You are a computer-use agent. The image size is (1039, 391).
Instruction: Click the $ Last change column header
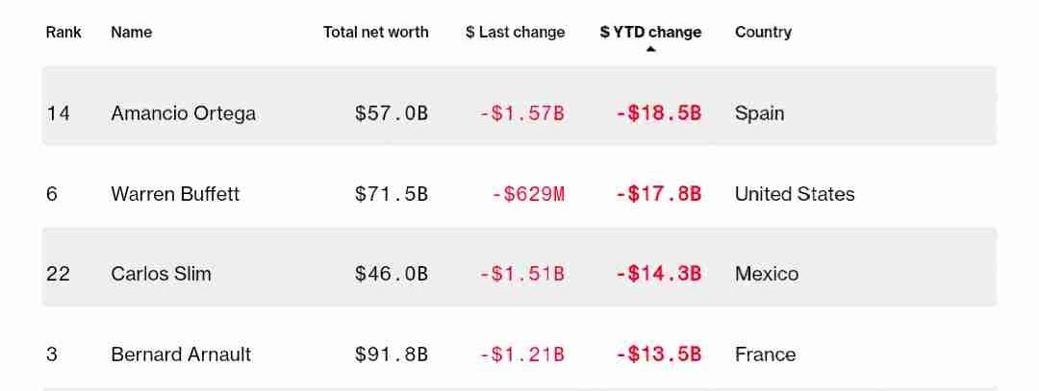tap(515, 32)
